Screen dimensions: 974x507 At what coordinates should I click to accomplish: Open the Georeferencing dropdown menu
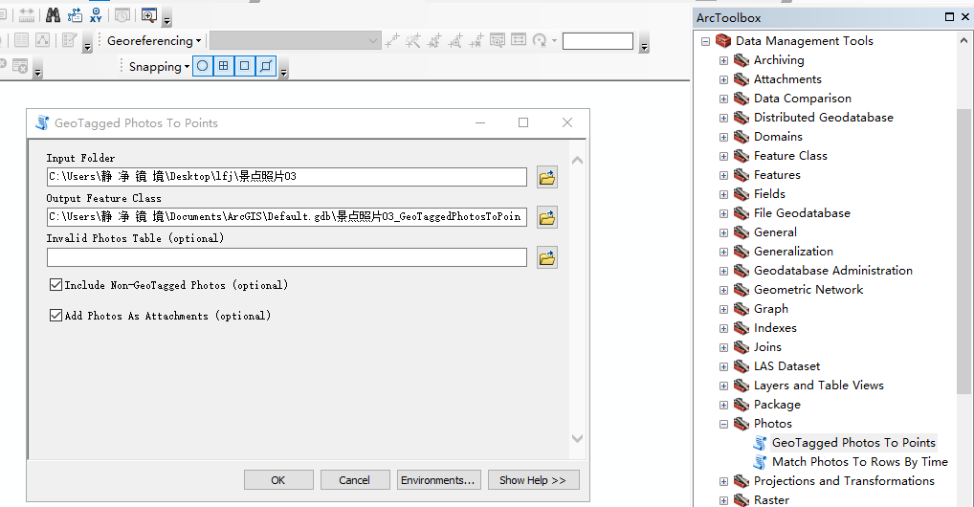pyautogui.click(x=154, y=41)
